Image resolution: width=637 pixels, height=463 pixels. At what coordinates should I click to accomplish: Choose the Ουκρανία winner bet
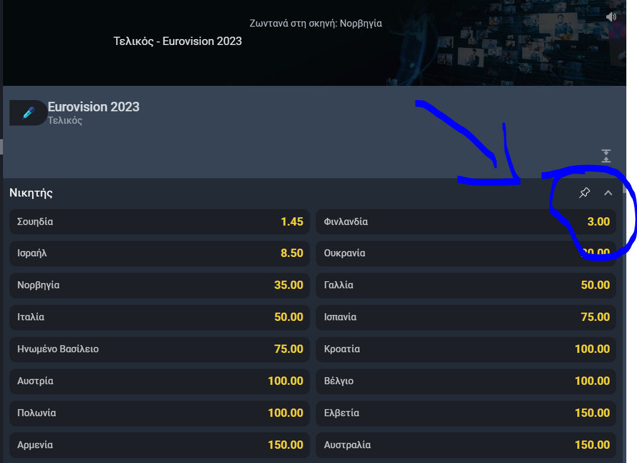coord(466,253)
